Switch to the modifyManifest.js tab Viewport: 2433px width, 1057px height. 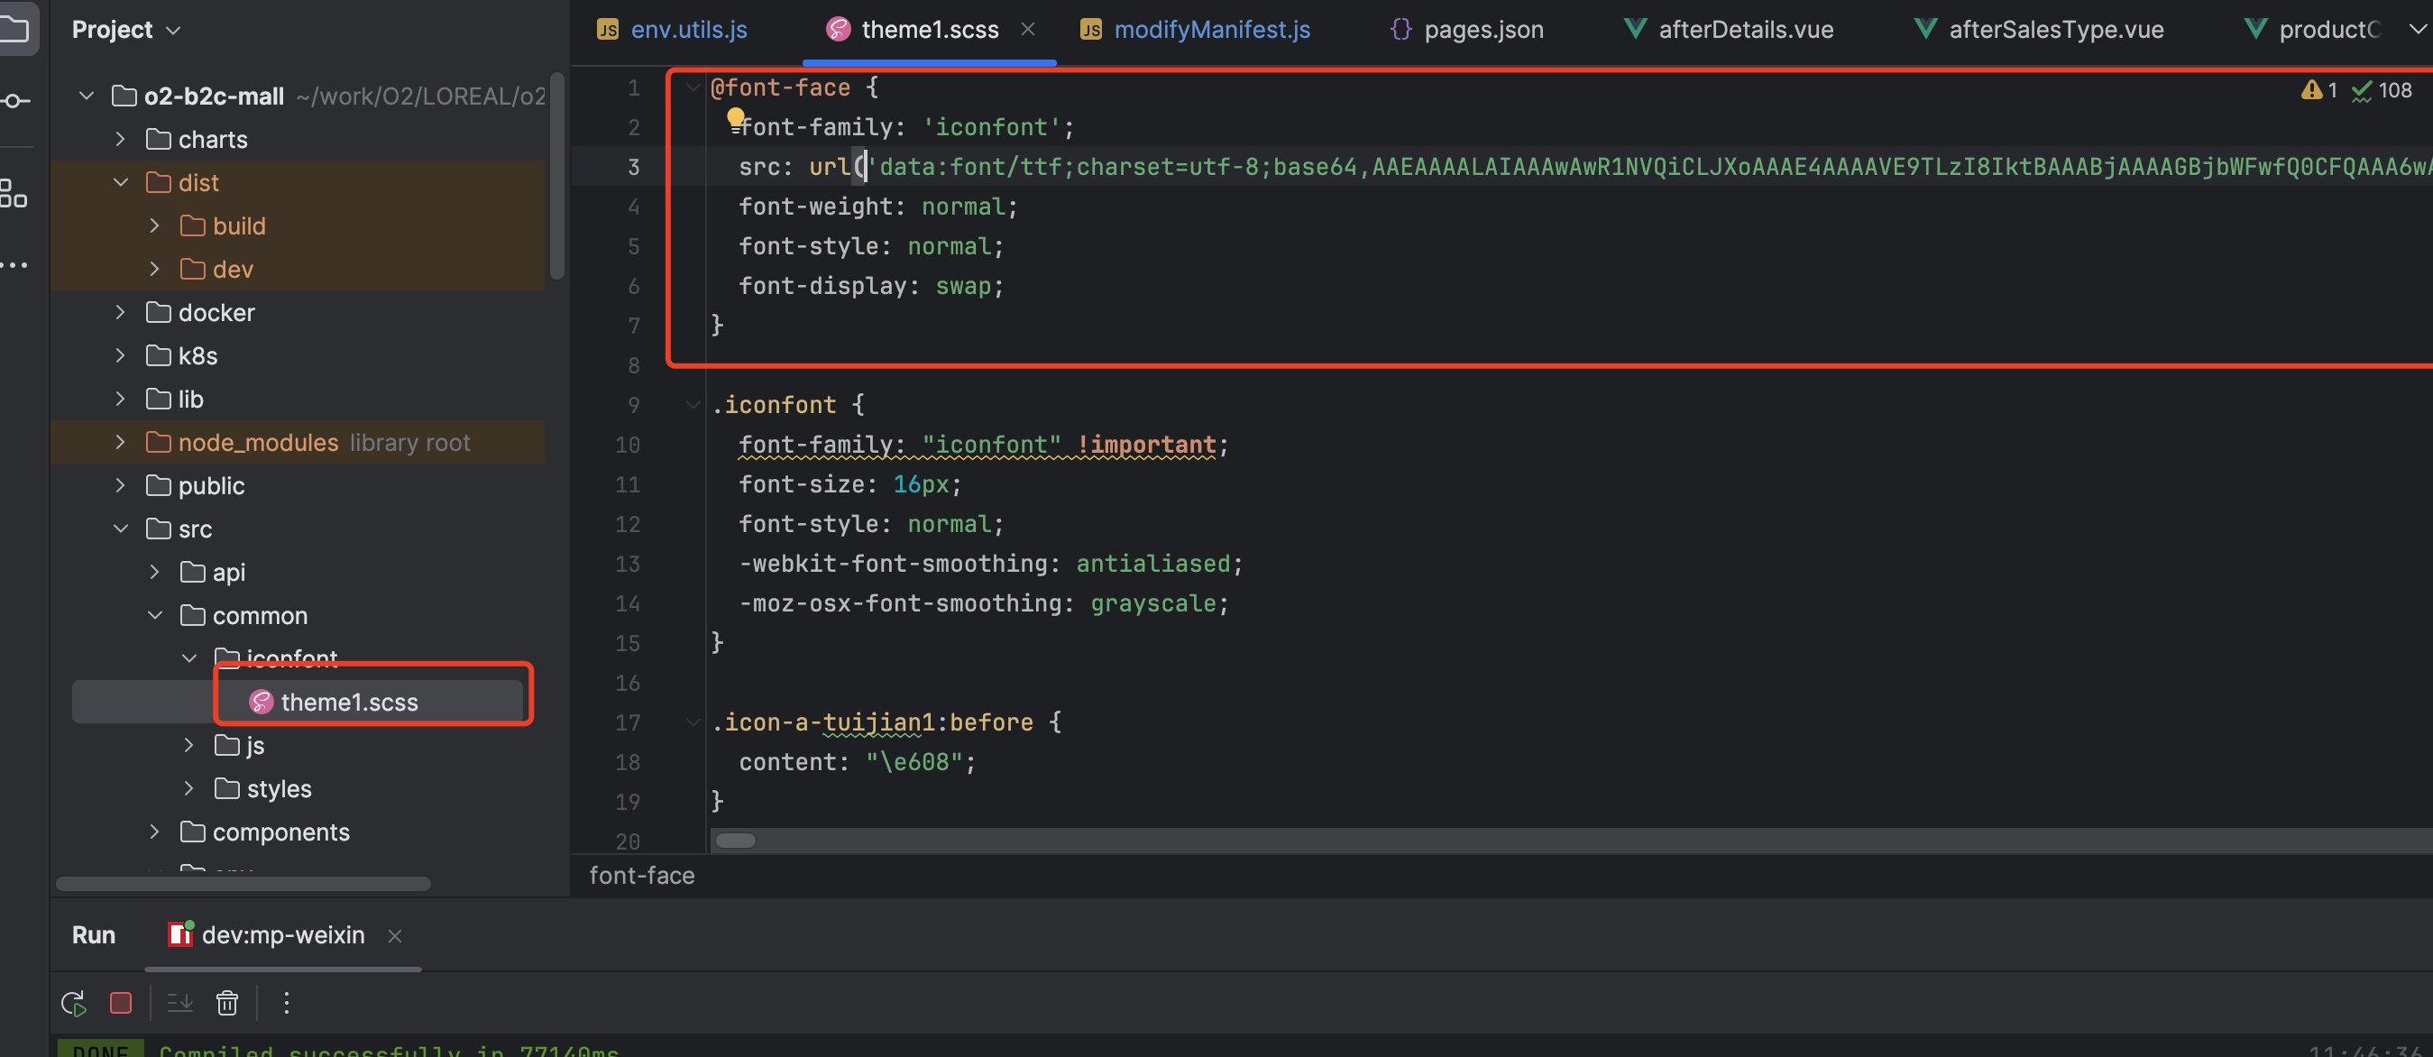click(1196, 29)
